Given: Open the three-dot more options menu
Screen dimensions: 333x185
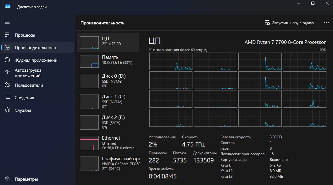Looking at the screenshot, I should click(x=326, y=23).
